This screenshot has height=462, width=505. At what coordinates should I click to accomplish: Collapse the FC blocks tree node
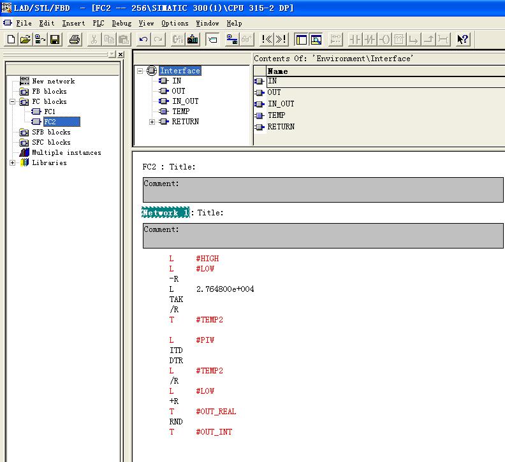pos(13,101)
